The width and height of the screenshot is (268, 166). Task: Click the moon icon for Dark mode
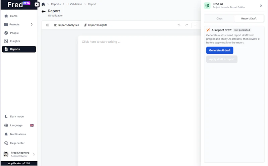[x=6, y=117]
